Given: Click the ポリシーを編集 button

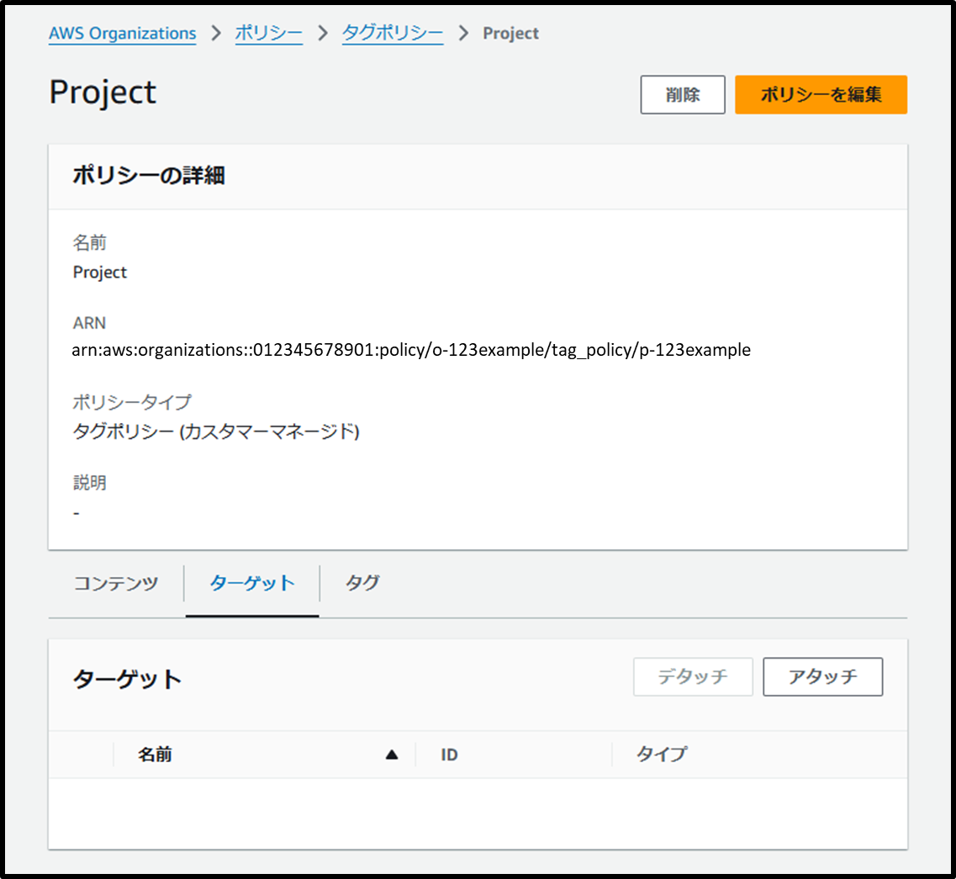Looking at the screenshot, I should click(821, 94).
